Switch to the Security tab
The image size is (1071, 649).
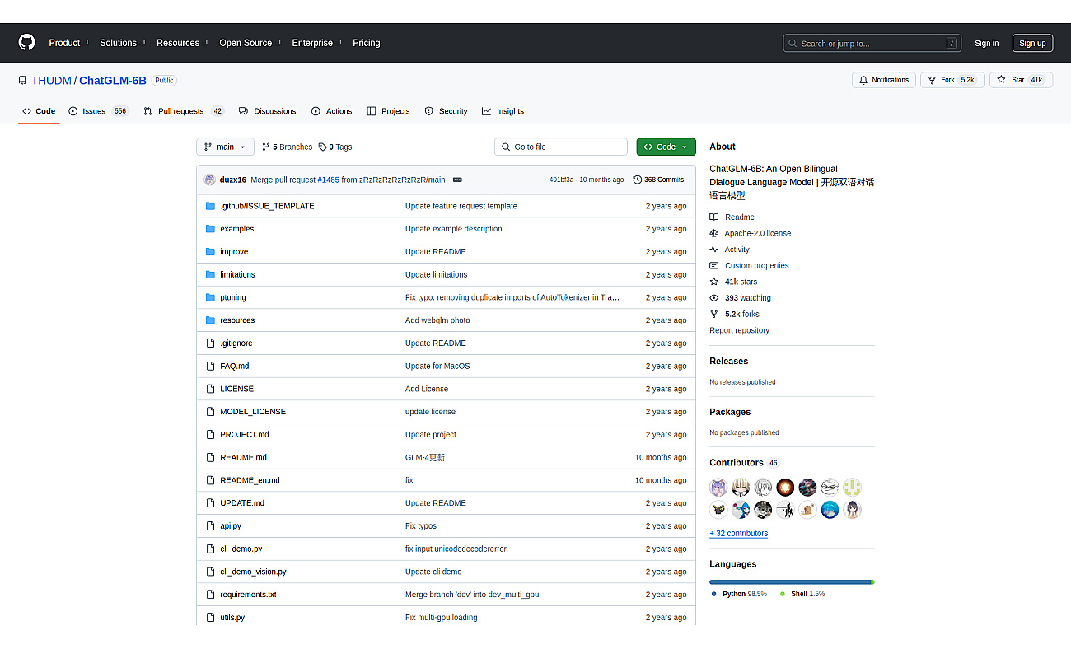point(446,111)
